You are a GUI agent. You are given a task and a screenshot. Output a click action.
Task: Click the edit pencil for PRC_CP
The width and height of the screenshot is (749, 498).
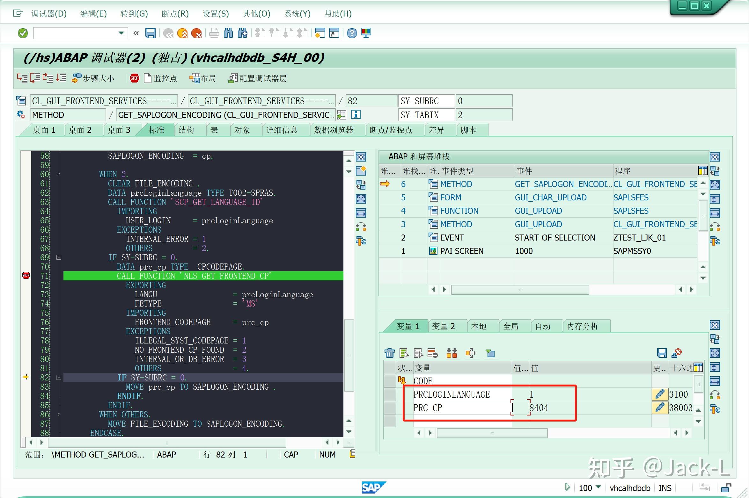point(660,408)
